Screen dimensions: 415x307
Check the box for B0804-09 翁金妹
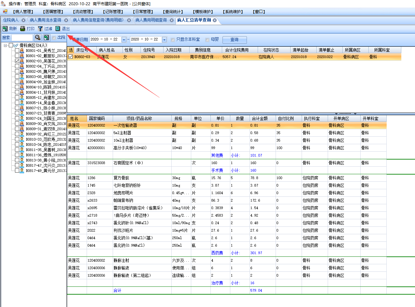[x=17, y=82]
